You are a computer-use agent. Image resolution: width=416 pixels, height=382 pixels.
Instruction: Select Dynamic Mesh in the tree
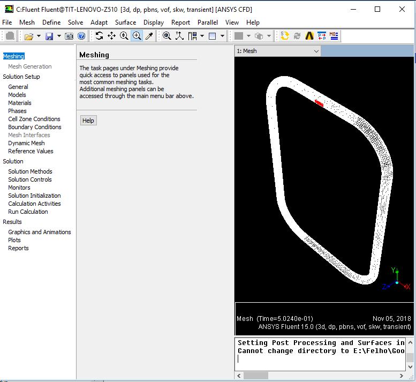(26, 143)
